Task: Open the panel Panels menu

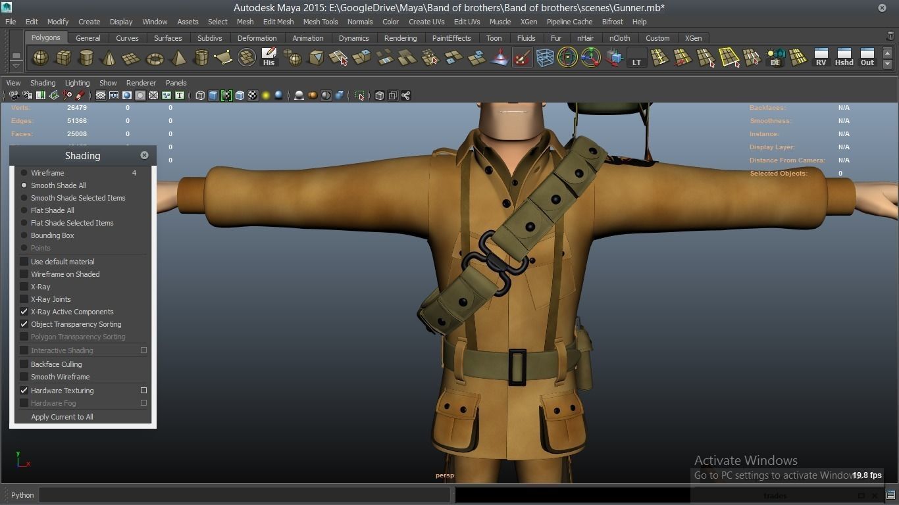Action: pos(176,83)
